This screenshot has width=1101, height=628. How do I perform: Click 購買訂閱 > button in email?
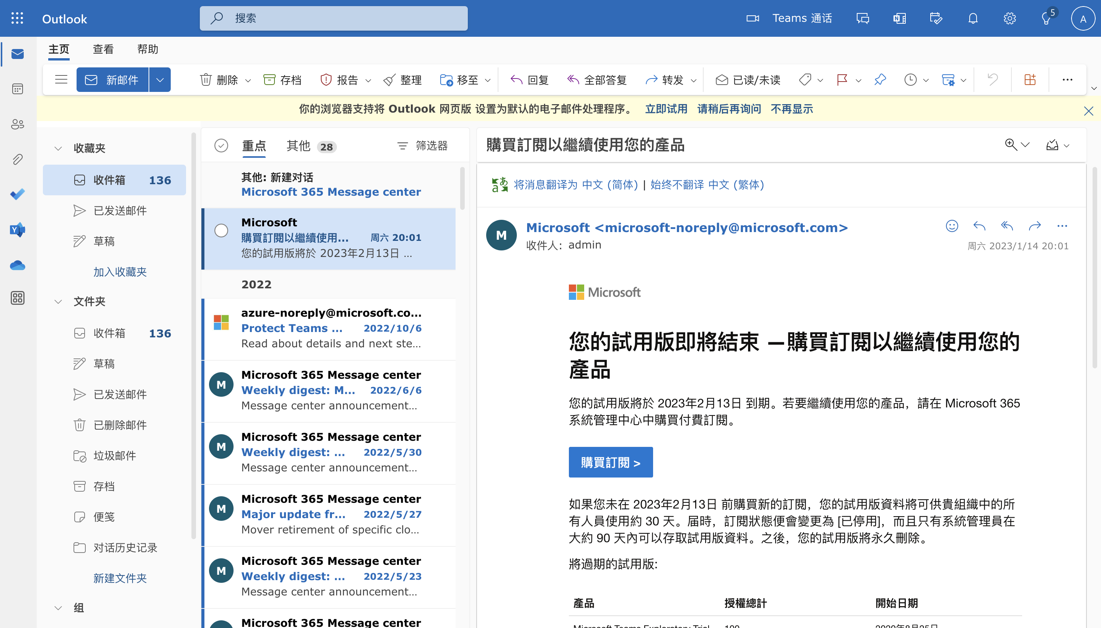click(611, 462)
